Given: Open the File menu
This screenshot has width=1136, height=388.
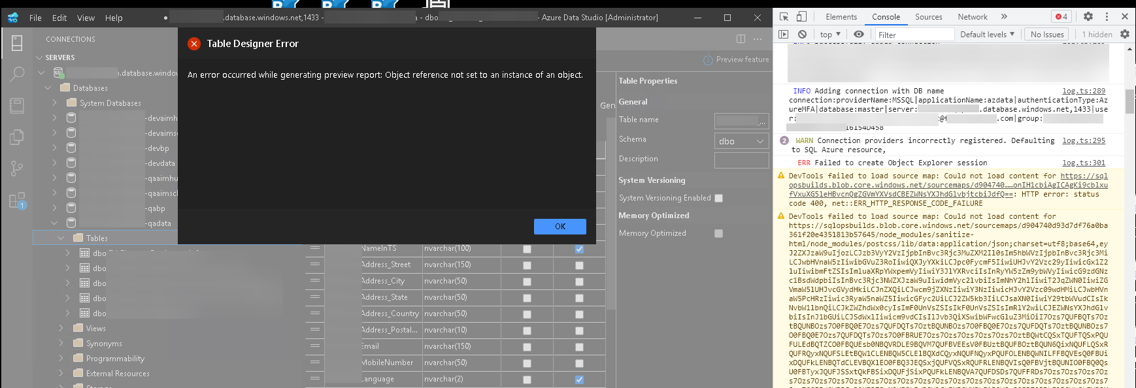Looking at the screenshot, I should [x=35, y=18].
